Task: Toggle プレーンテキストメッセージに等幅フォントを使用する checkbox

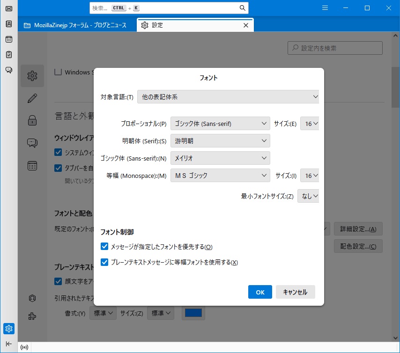Action: click(104, 262)
